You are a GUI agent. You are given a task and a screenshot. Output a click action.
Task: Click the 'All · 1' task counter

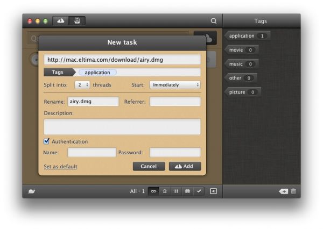pos(137,191)
